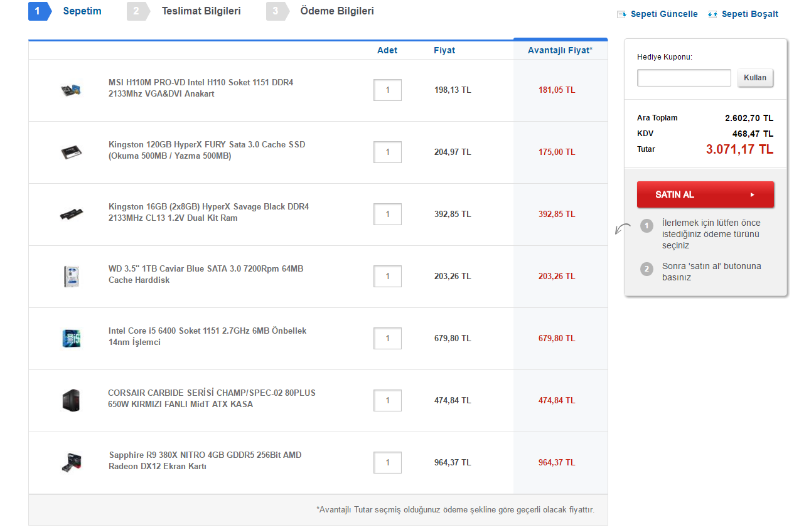Click the red 679,80 TL price

(x=557, y=338)
